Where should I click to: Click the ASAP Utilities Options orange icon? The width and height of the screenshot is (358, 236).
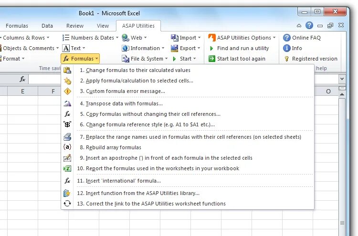pyautogui.click(x=211, y=38)
